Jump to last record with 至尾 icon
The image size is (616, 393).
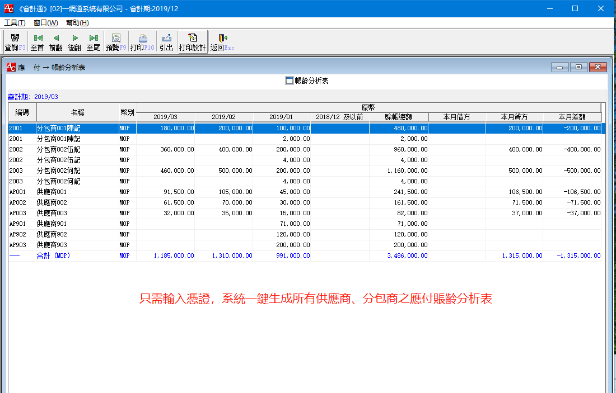tap(94, 41)
